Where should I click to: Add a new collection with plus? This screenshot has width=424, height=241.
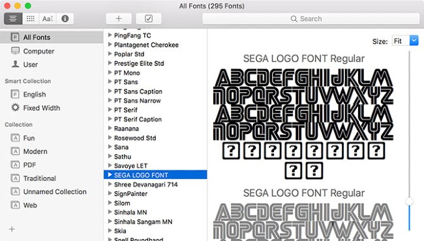click(12, 229)
